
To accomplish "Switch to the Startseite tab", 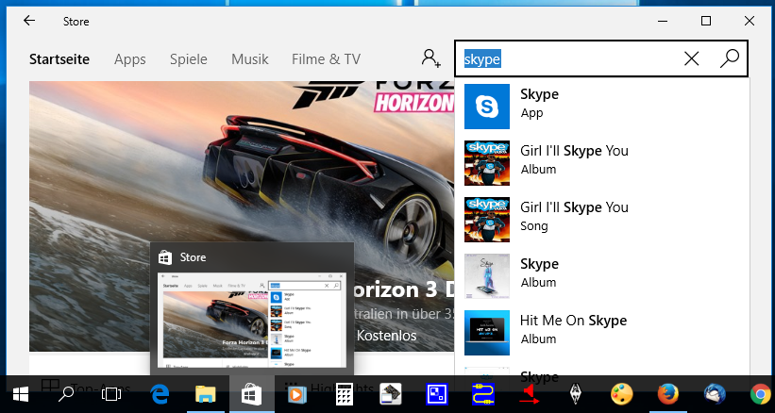I will tap(59, 59).
